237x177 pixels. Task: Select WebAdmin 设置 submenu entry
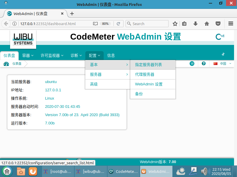click(153, 84)
